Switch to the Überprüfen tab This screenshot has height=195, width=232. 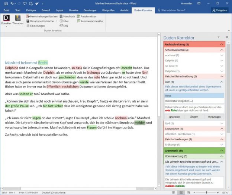point(108,10)
